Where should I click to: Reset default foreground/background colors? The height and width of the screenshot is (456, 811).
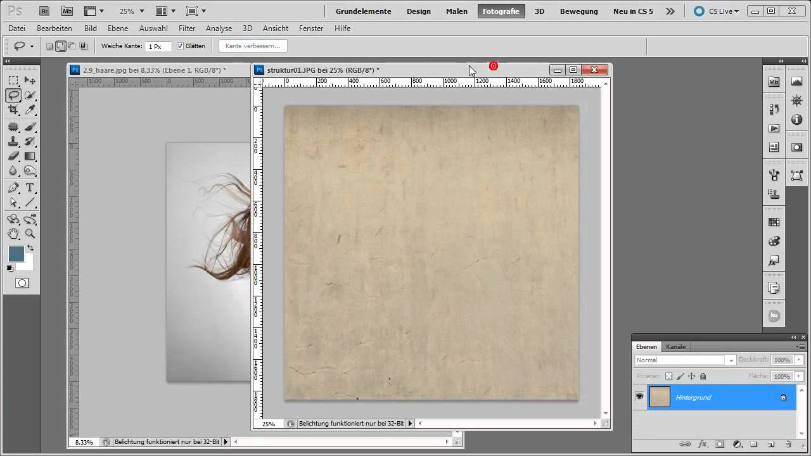[x=10, y=269]
